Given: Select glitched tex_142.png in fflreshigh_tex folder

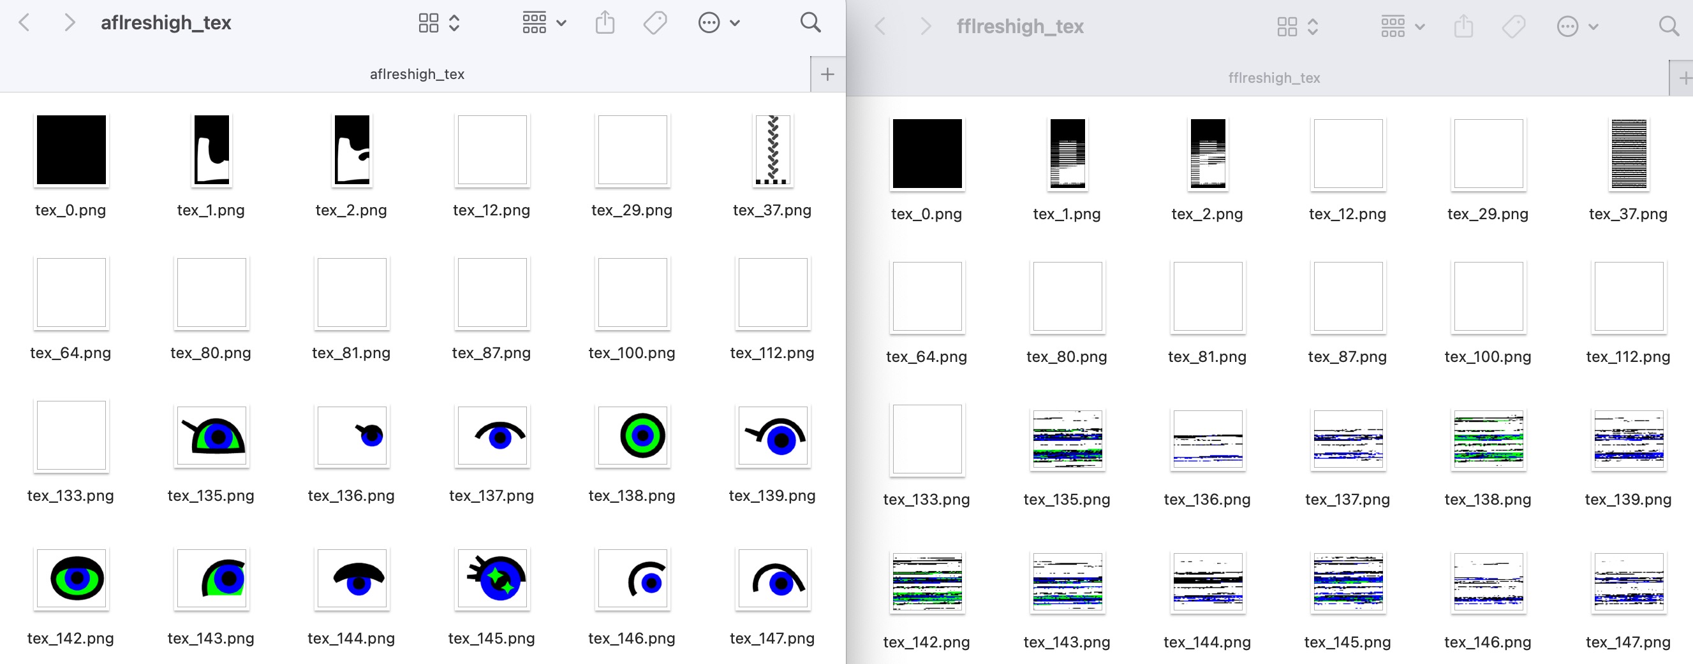Looking at the screenshot, I should click(927, 583).
